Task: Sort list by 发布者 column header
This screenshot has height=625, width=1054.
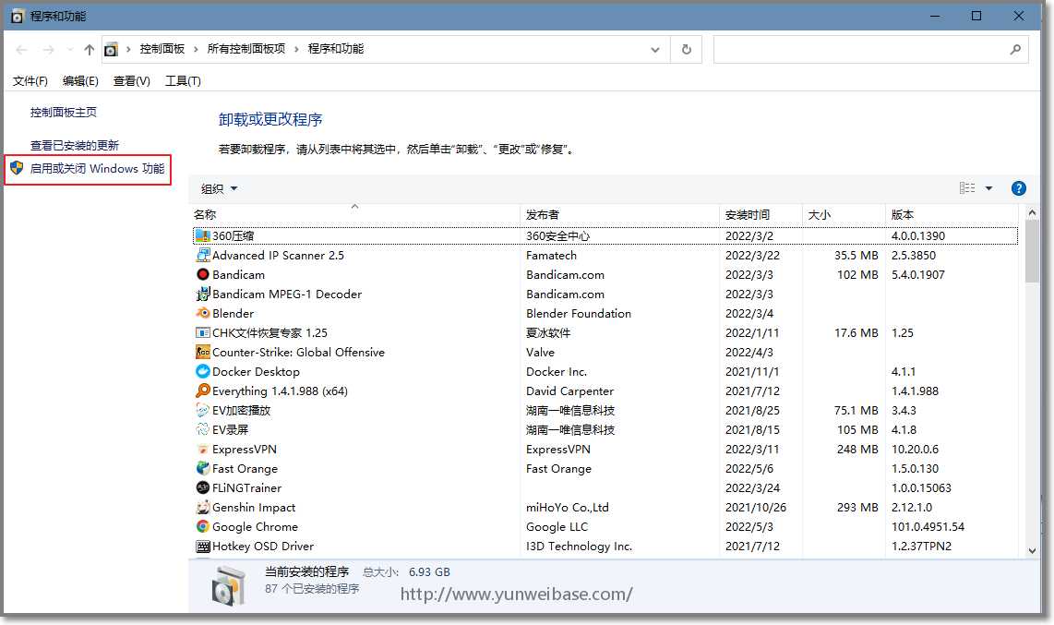Action: 620,214
